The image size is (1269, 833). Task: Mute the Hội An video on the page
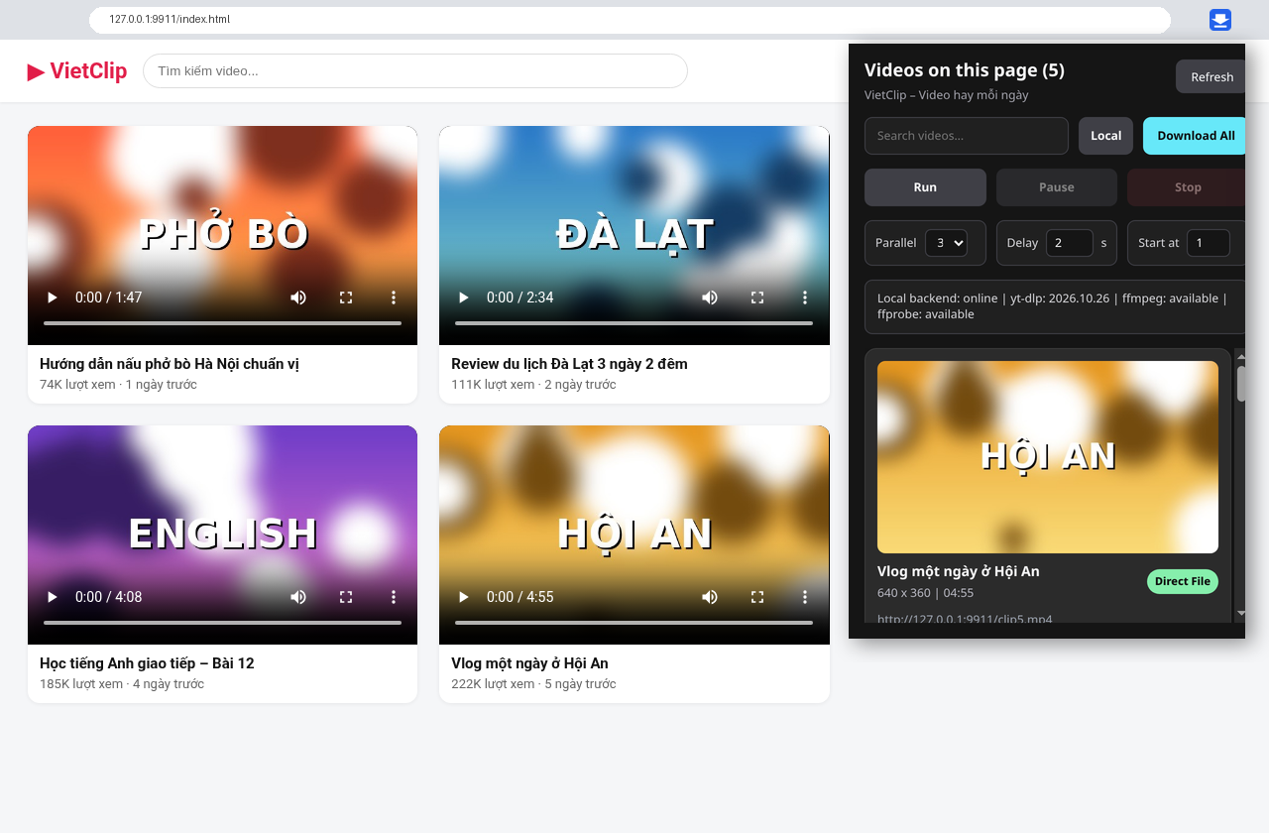[710, 597]
